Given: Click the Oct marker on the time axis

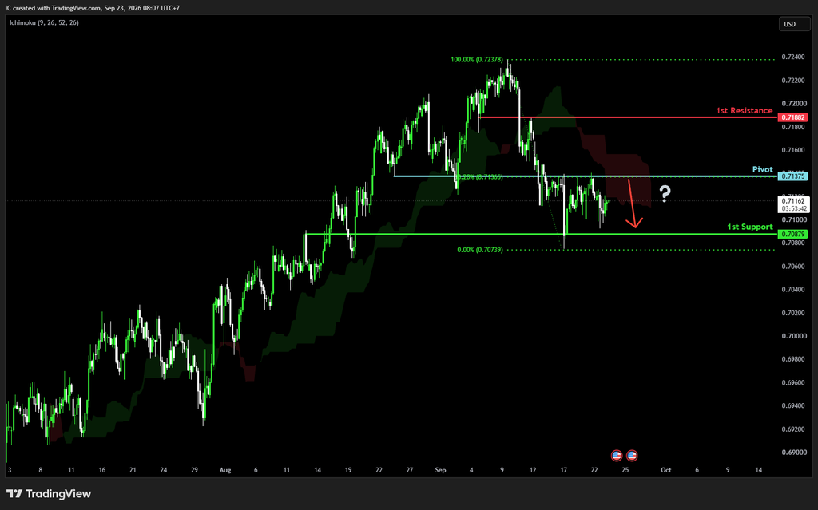Looking at the screenshot, I should [x=665, y=470].
